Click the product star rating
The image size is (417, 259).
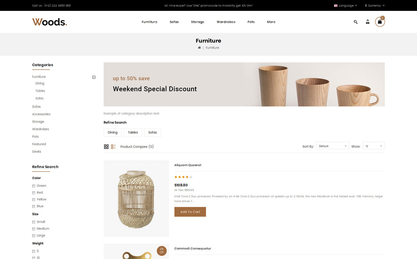pyautogui.click(x=183, y=177)
